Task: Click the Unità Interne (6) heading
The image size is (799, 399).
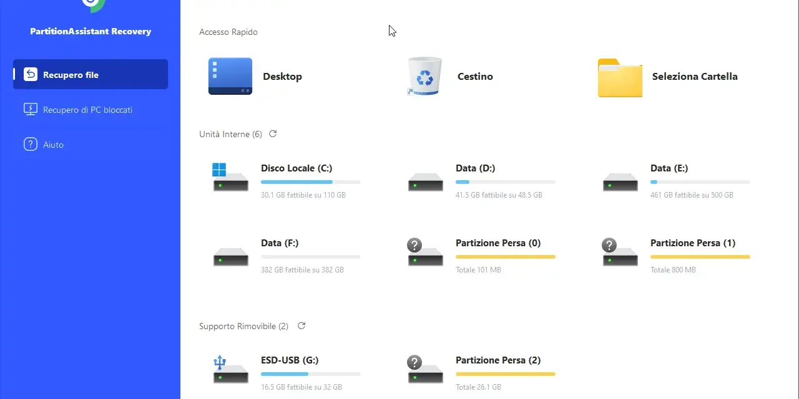Action: click(230, 134)
